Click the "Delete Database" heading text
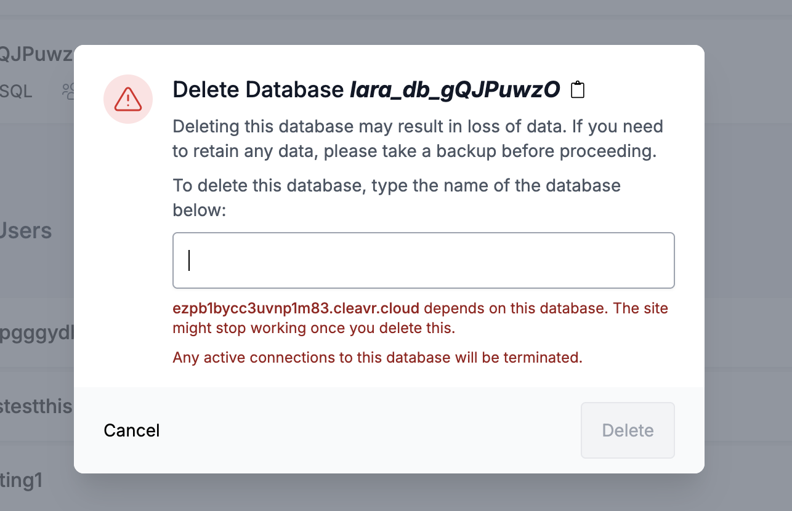Viewport: 792px width, 511px height. [x=259, y=90]
